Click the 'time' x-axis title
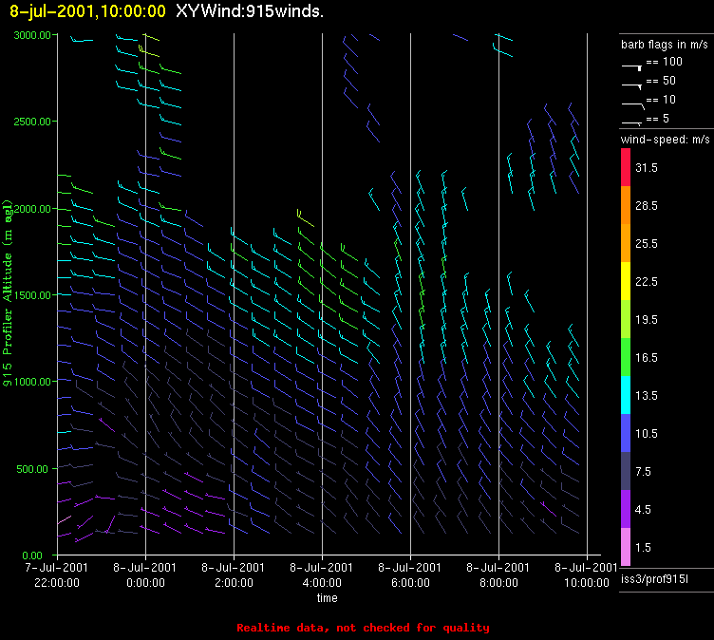Screen dimensions: 714x640 pos(328,597)
